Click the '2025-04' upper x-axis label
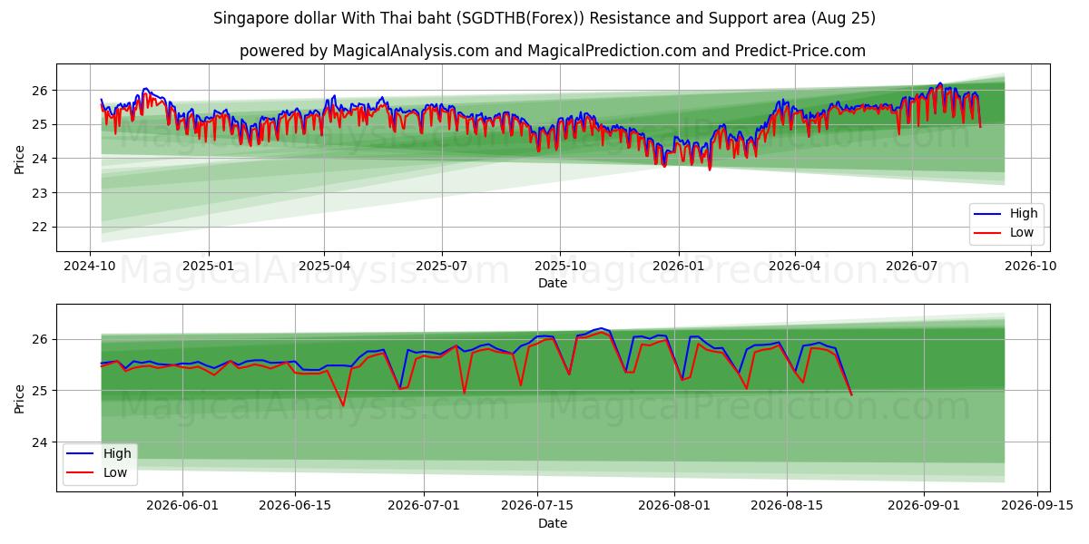This screenshot has width=1089, height=544. 324,265
